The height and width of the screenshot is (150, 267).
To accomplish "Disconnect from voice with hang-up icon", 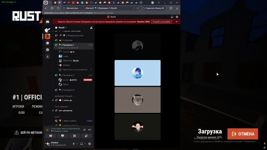I will click(90, 130).
